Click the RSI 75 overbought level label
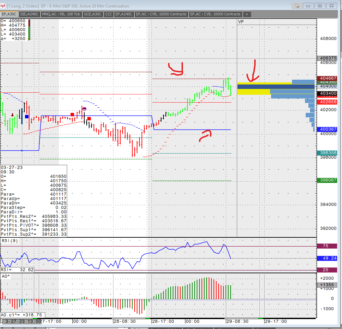 pos(327,246)
